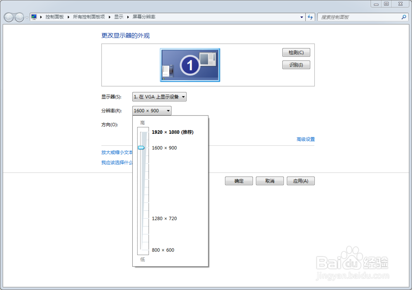This screenshot has width=412, height=290.
Task: Expand arrow after 控制面板 breadcrumb
Action: pyautogui.click(x=68, y=17)
